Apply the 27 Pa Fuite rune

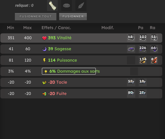143,94
